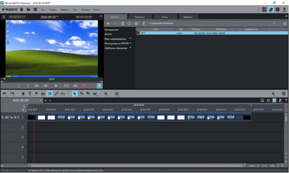Lock track 1 with the padlock icon
The image size is (289, 173).
[x=11, y=117]
